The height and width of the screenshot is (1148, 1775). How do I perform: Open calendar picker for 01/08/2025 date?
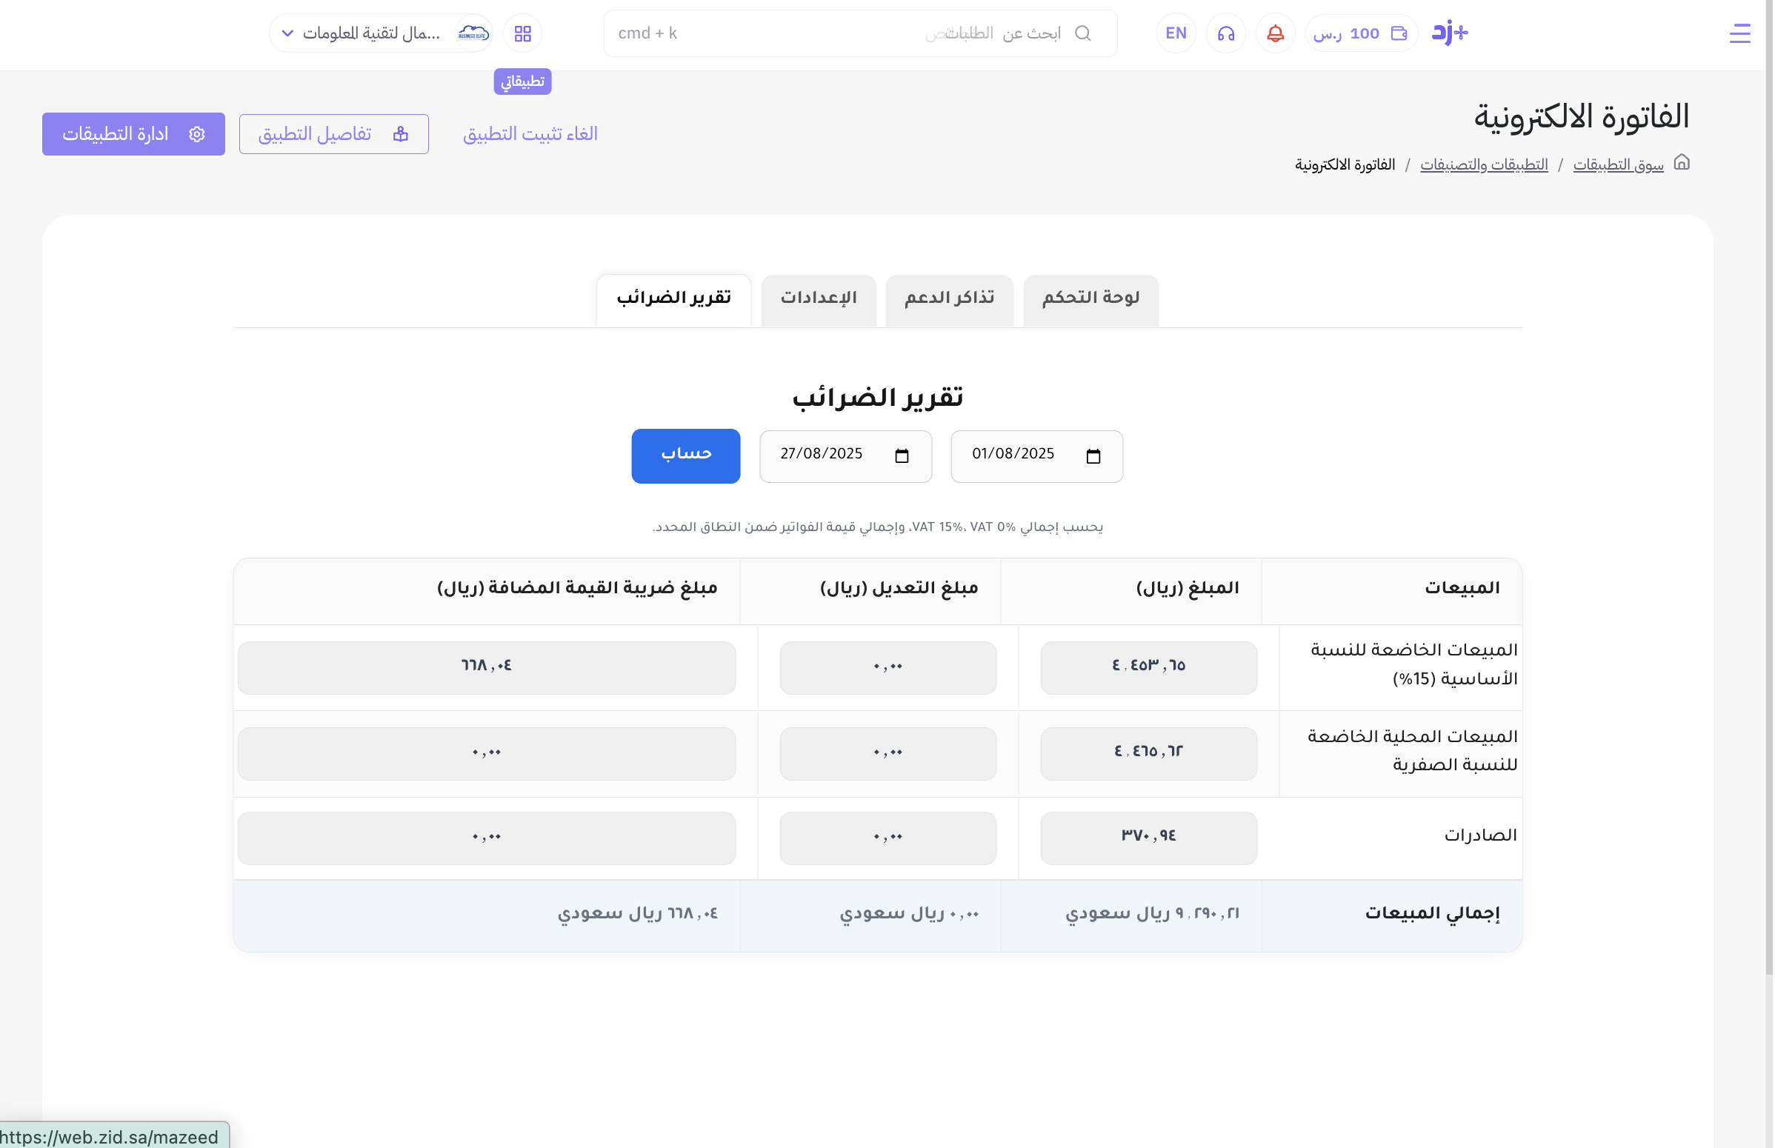click(1093, 456)
